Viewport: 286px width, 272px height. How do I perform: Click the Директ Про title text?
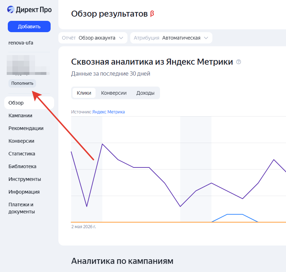(x=34, y=10)
